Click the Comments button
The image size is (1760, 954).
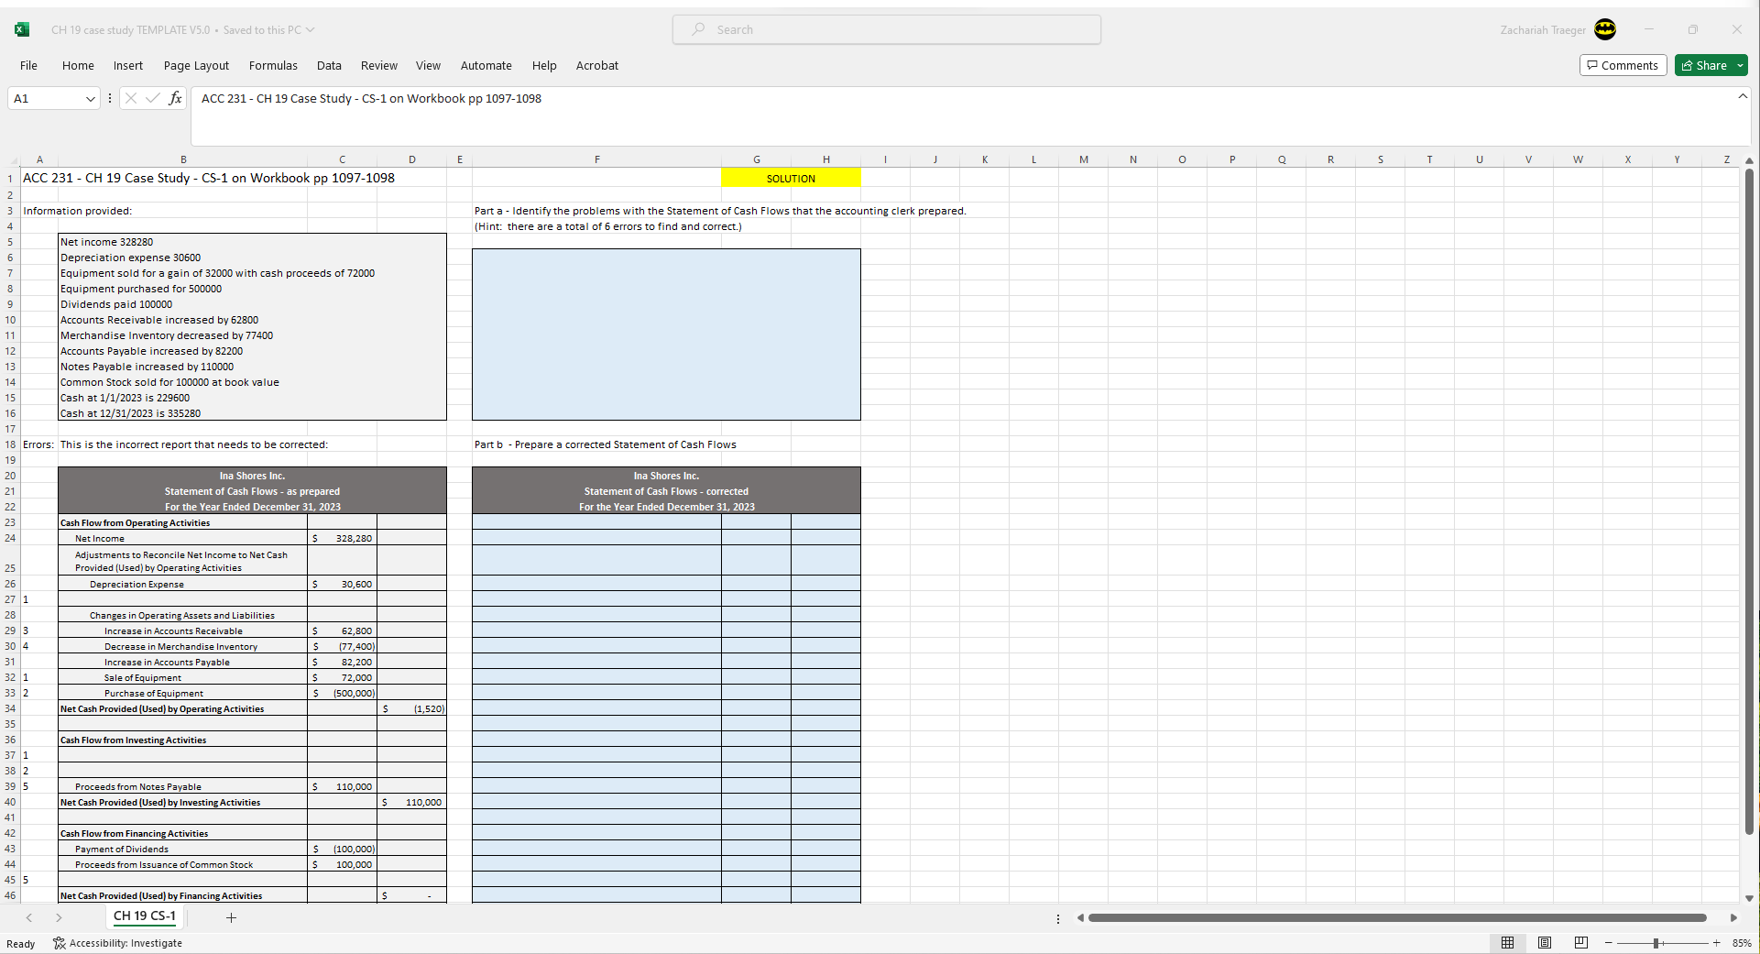pyautogui.click(x=1623, y=65)
